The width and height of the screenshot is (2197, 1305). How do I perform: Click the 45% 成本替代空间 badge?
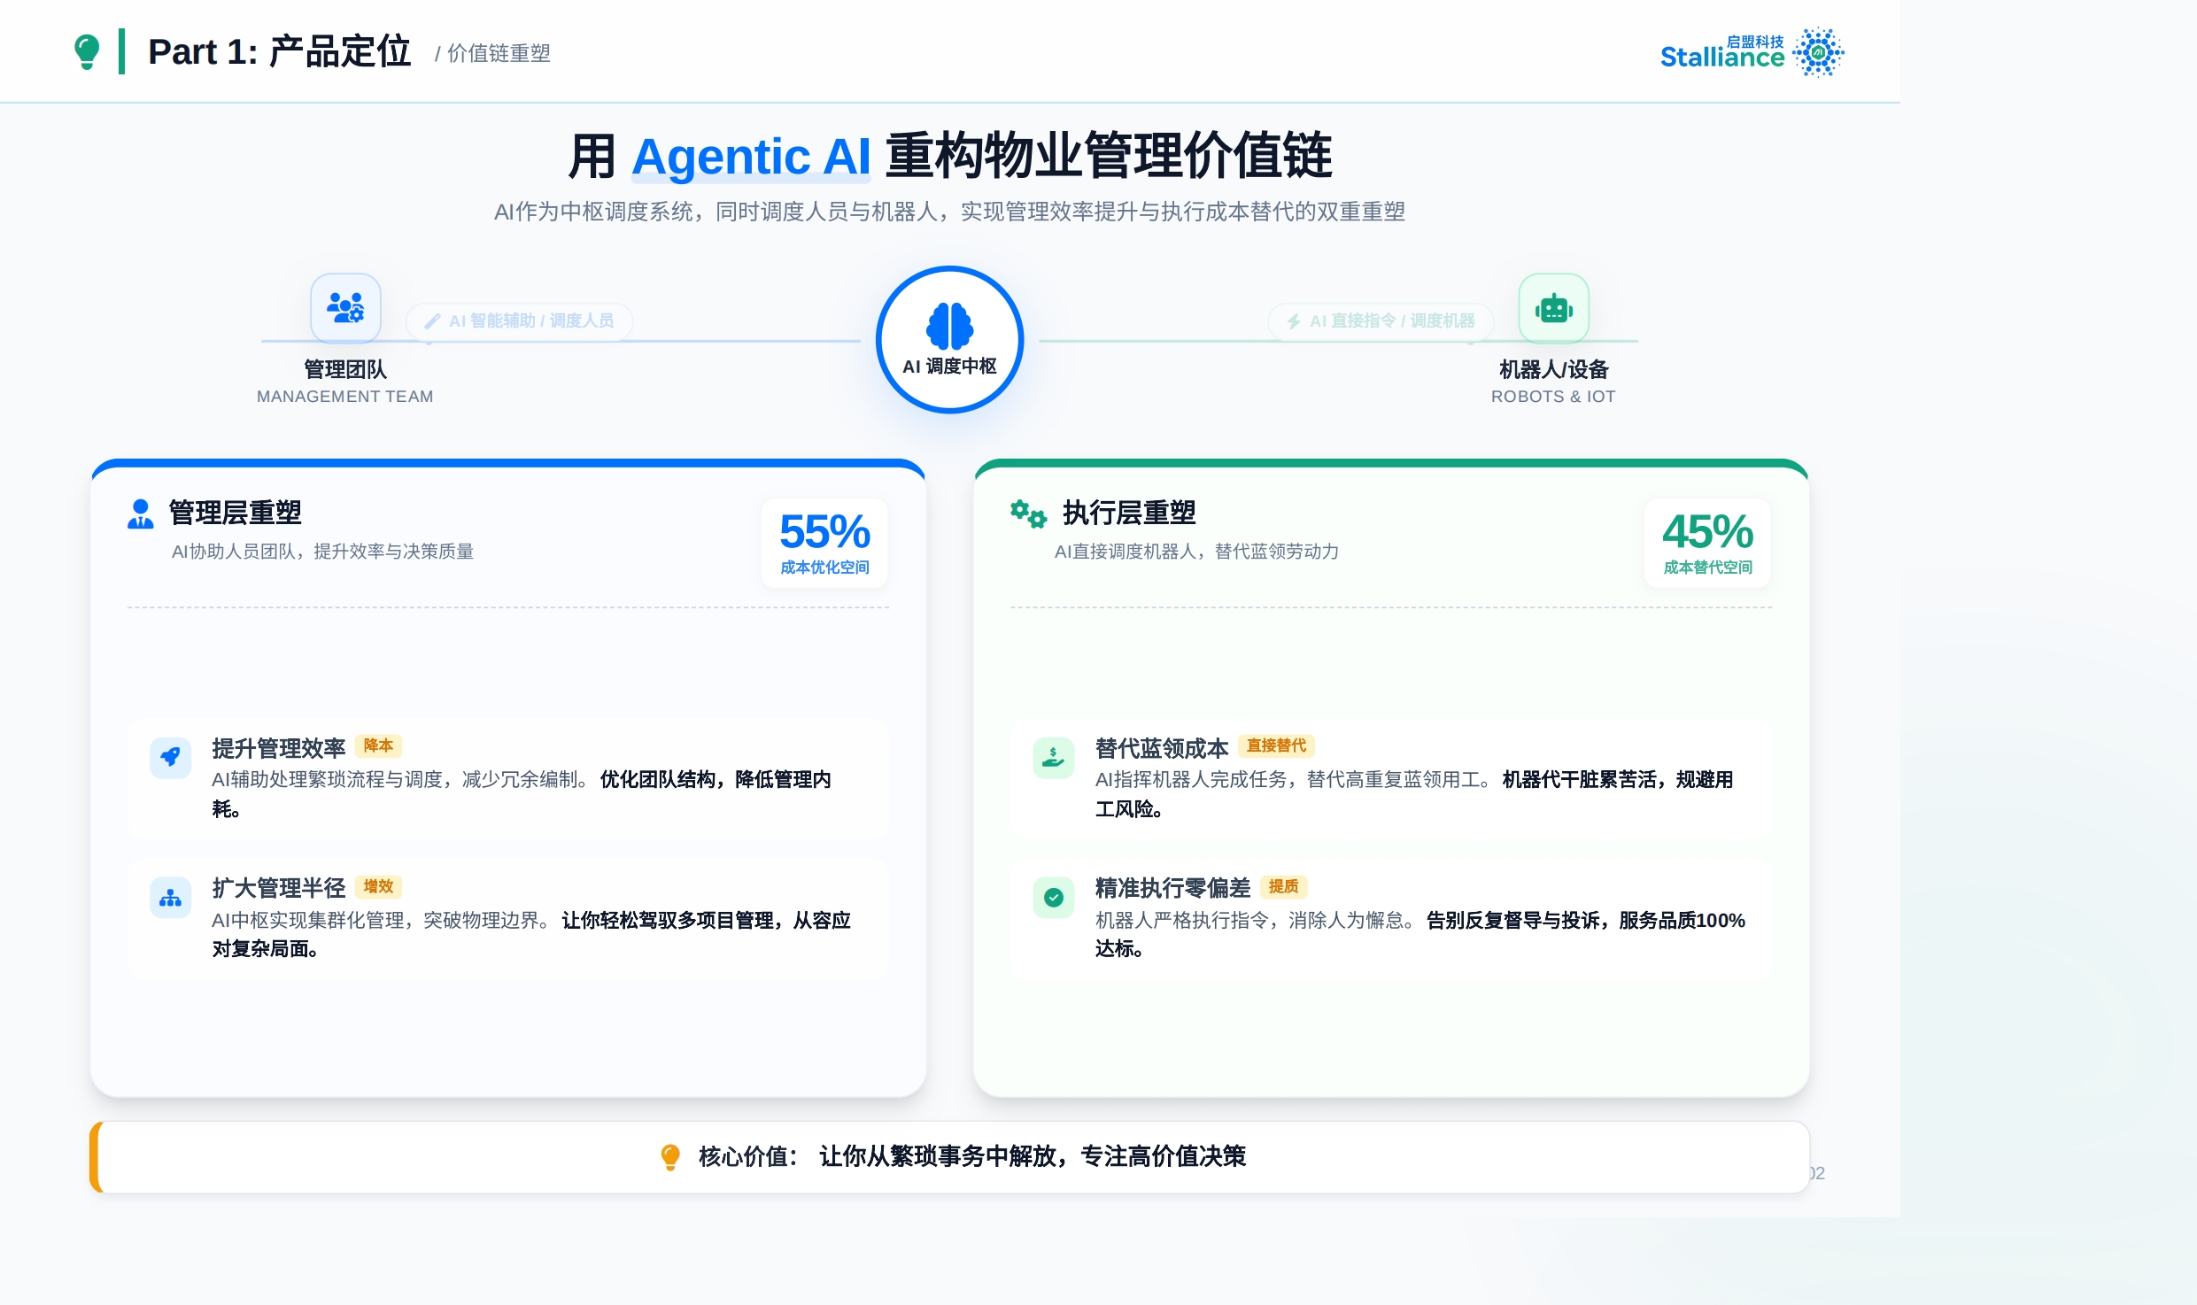tap(1706, 542)
